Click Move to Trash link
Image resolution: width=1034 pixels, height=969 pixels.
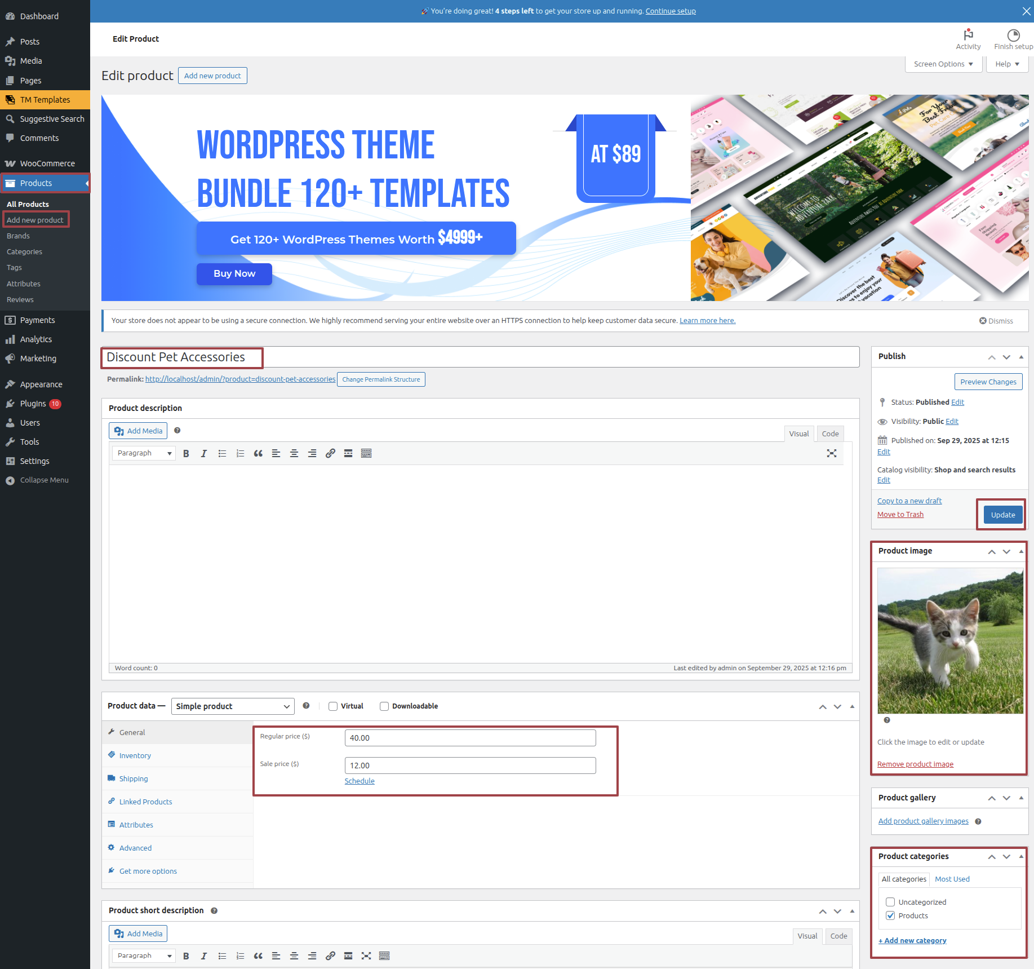(900, 514)
